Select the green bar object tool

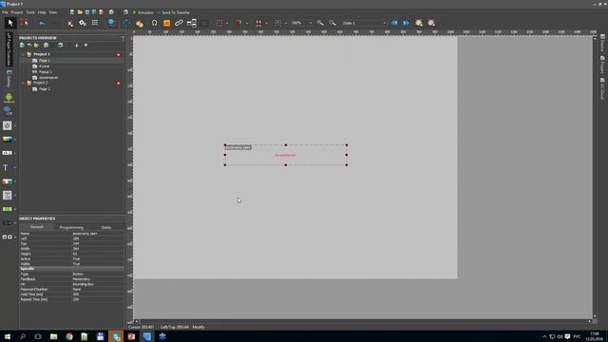(8, 209)
